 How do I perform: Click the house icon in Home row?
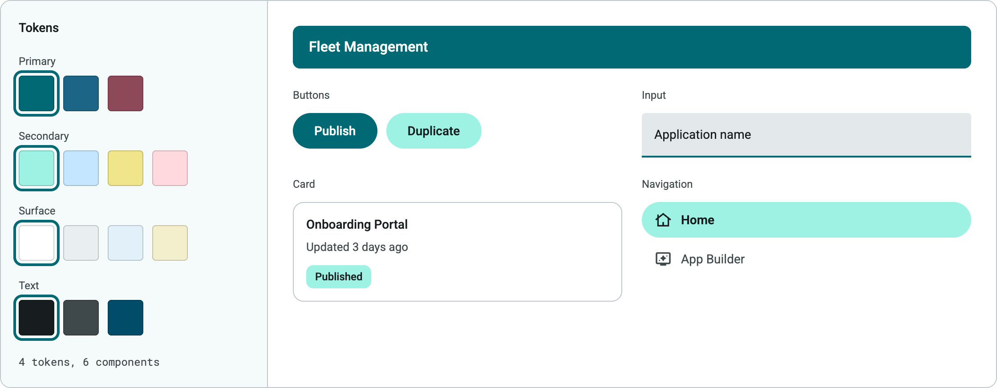pos(663,220)
